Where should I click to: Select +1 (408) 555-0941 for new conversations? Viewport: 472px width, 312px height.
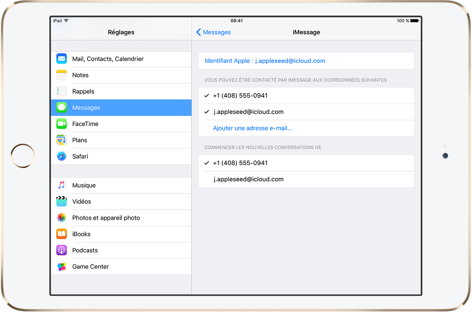[x=306, y=163]
